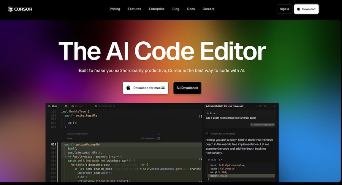Close the chat panel
The image size is (342, 185).
pyautogui.click(x=275, y=106)
